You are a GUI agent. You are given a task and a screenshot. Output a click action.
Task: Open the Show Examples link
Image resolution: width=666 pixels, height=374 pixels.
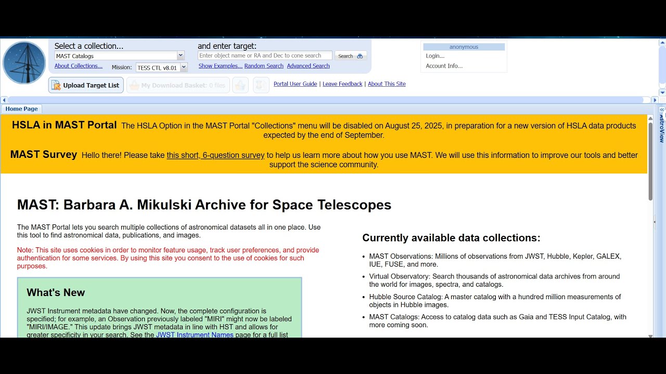pos(221,66)
